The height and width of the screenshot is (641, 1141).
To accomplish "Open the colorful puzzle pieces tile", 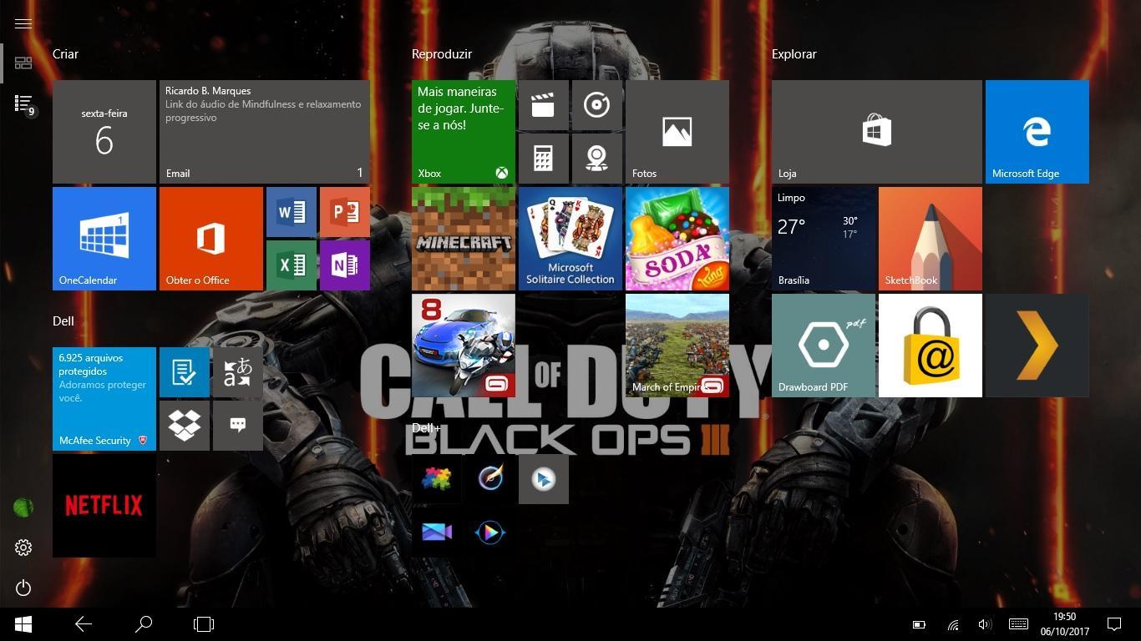I will pyautogui.click(x=437, y=479).
